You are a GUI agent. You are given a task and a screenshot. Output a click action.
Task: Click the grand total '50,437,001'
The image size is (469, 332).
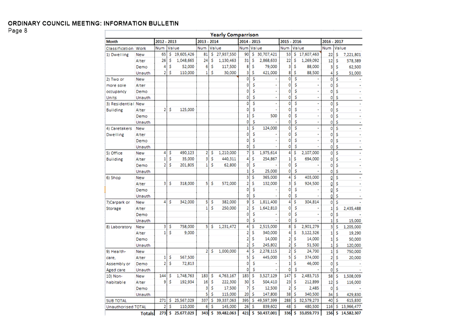pyautogui.click(x=267, y=313)
